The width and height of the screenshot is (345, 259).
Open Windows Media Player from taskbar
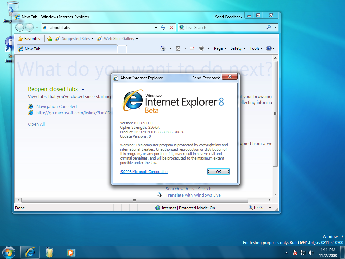(71, 252)
